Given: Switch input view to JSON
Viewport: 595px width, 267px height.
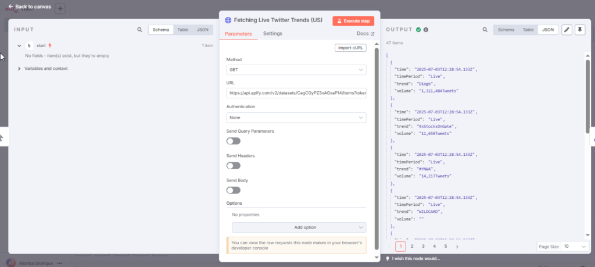Looking at the screenshot, I should click(202, 30).
